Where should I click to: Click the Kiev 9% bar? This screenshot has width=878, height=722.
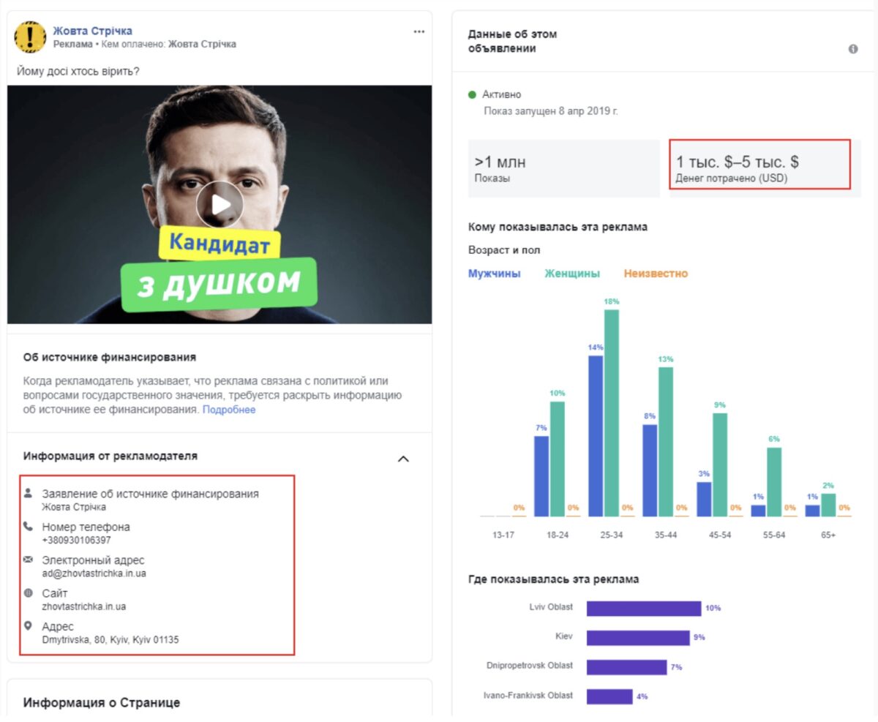tap(638, 637)
